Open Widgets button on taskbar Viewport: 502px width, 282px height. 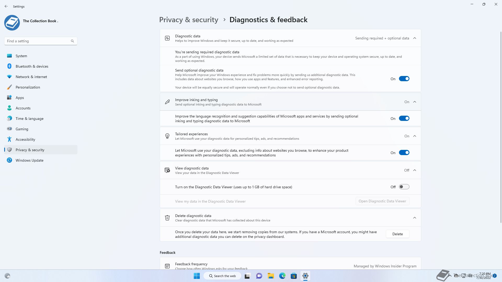pos(7,276)
